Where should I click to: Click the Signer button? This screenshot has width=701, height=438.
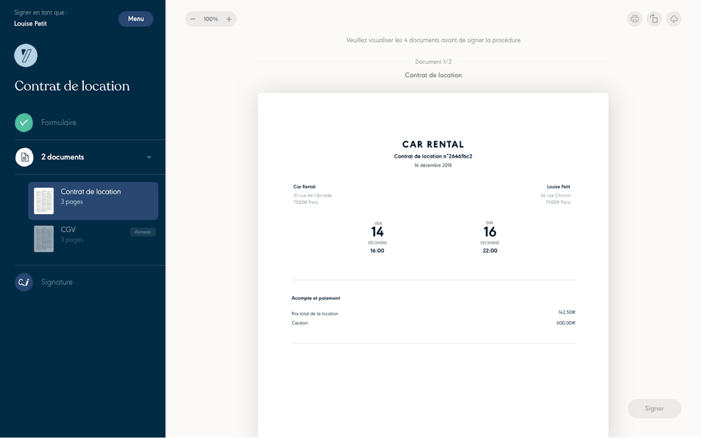(654, 408)
